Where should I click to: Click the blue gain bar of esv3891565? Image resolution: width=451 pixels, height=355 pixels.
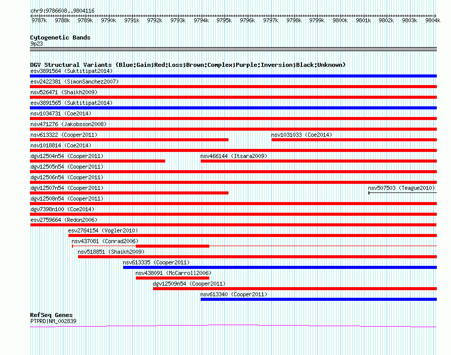point(233,108)
